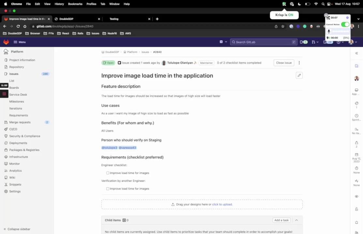This screenshot has width=363, height=234.
Task: Open the Issues counter icon in navbar
Action: point(303,42)
